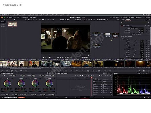Toggle the Timeline panel button

pos(124,17)
